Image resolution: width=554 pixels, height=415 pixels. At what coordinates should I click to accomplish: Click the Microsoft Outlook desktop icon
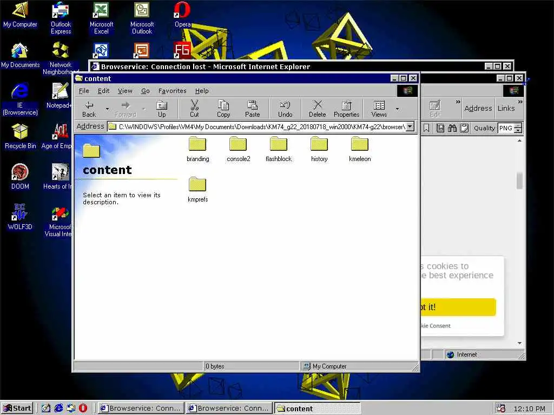tap(142, 18)
